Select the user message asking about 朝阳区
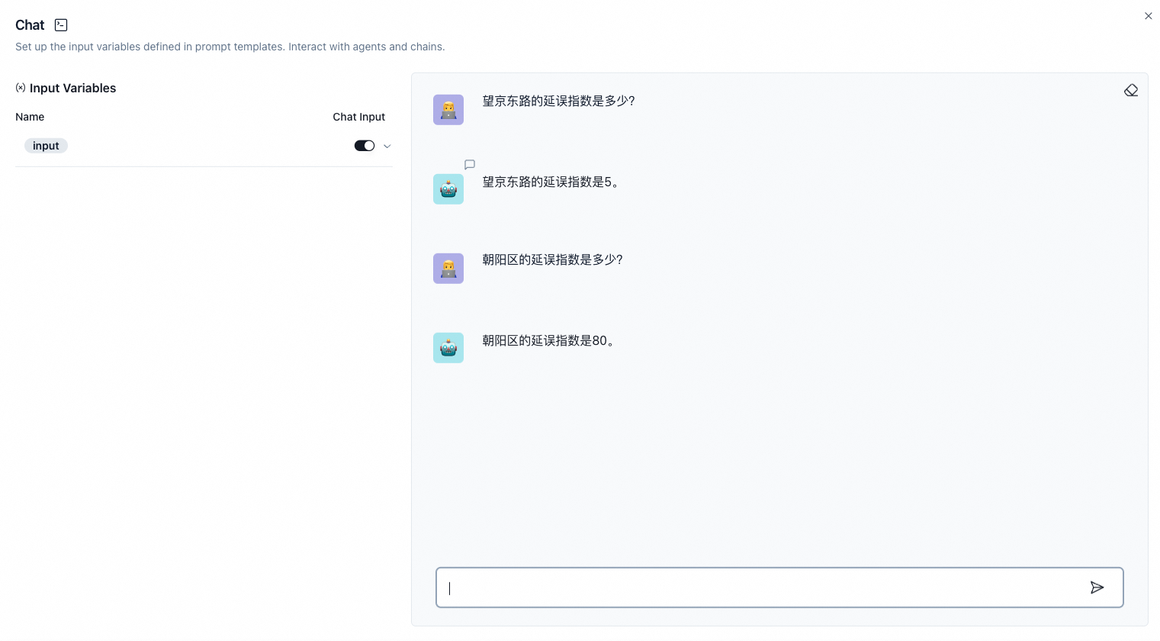 coord(552,259)
